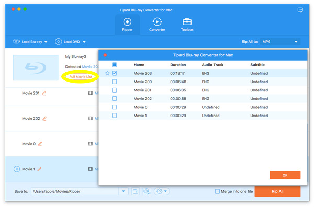Expand the Load DVD dropdown arrow
The width and height of the screenshot is (314, 207).
coord(84,42)
